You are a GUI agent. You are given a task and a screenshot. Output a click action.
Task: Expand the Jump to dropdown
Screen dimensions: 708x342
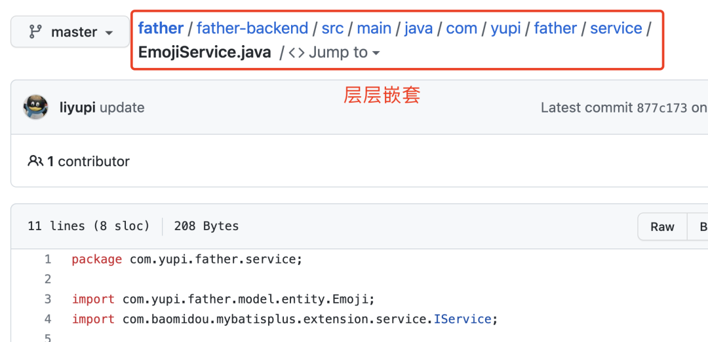[334, 53]
